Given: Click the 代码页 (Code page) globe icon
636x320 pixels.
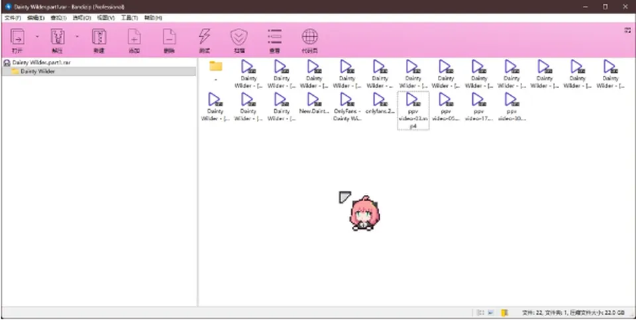Looking at the screenshot, I should (309, 37).
